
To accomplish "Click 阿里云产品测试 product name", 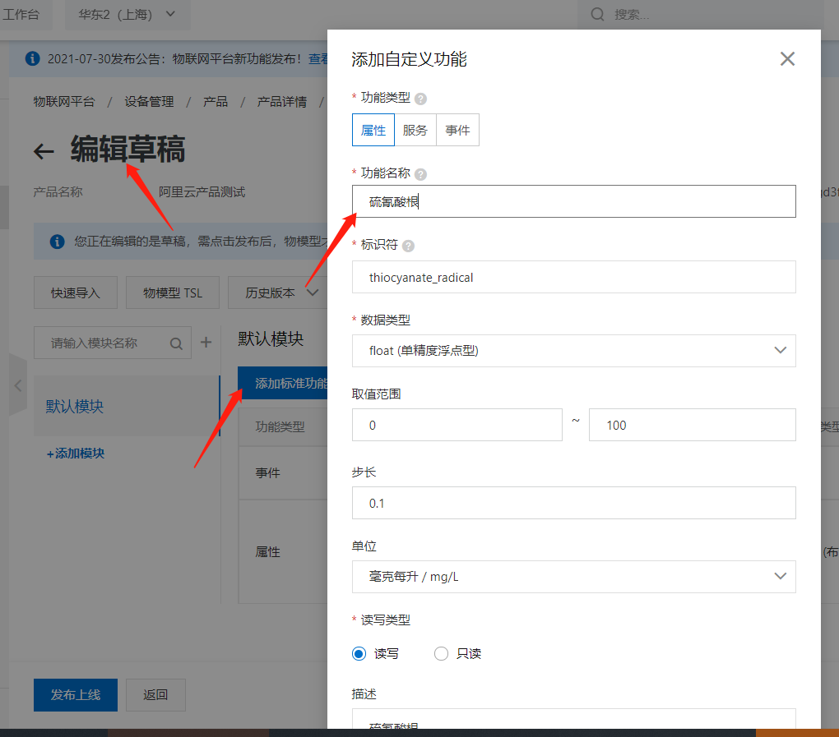I will (x=202, y=192).
